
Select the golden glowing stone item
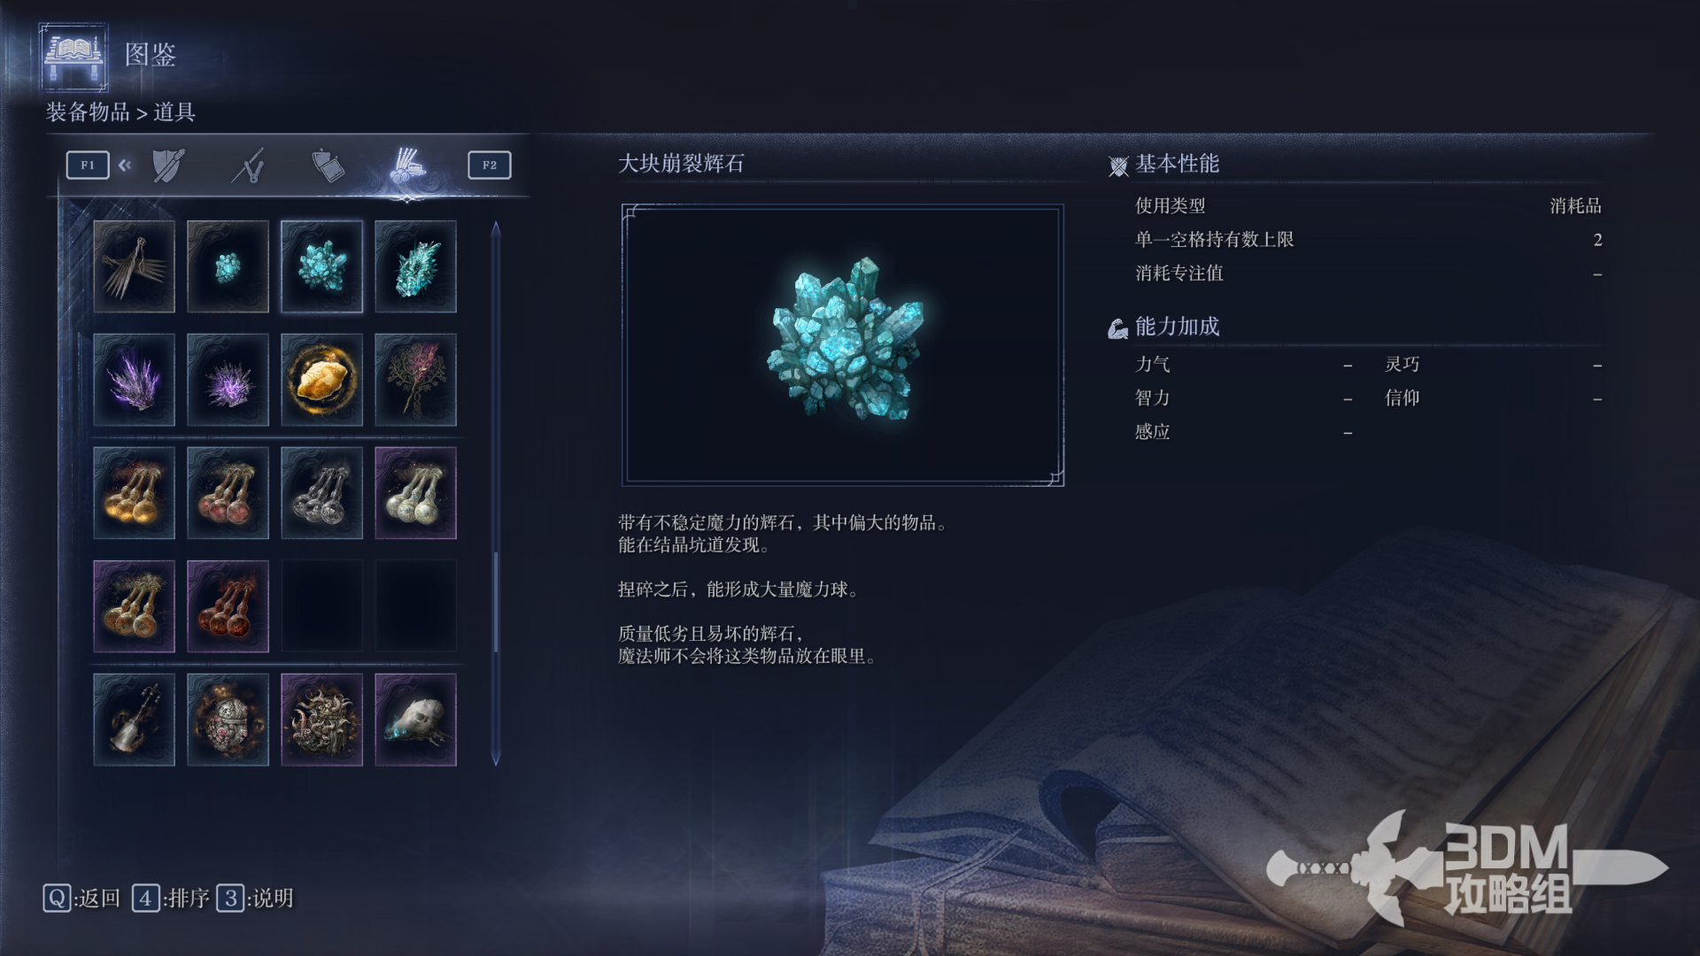point(321,380)
